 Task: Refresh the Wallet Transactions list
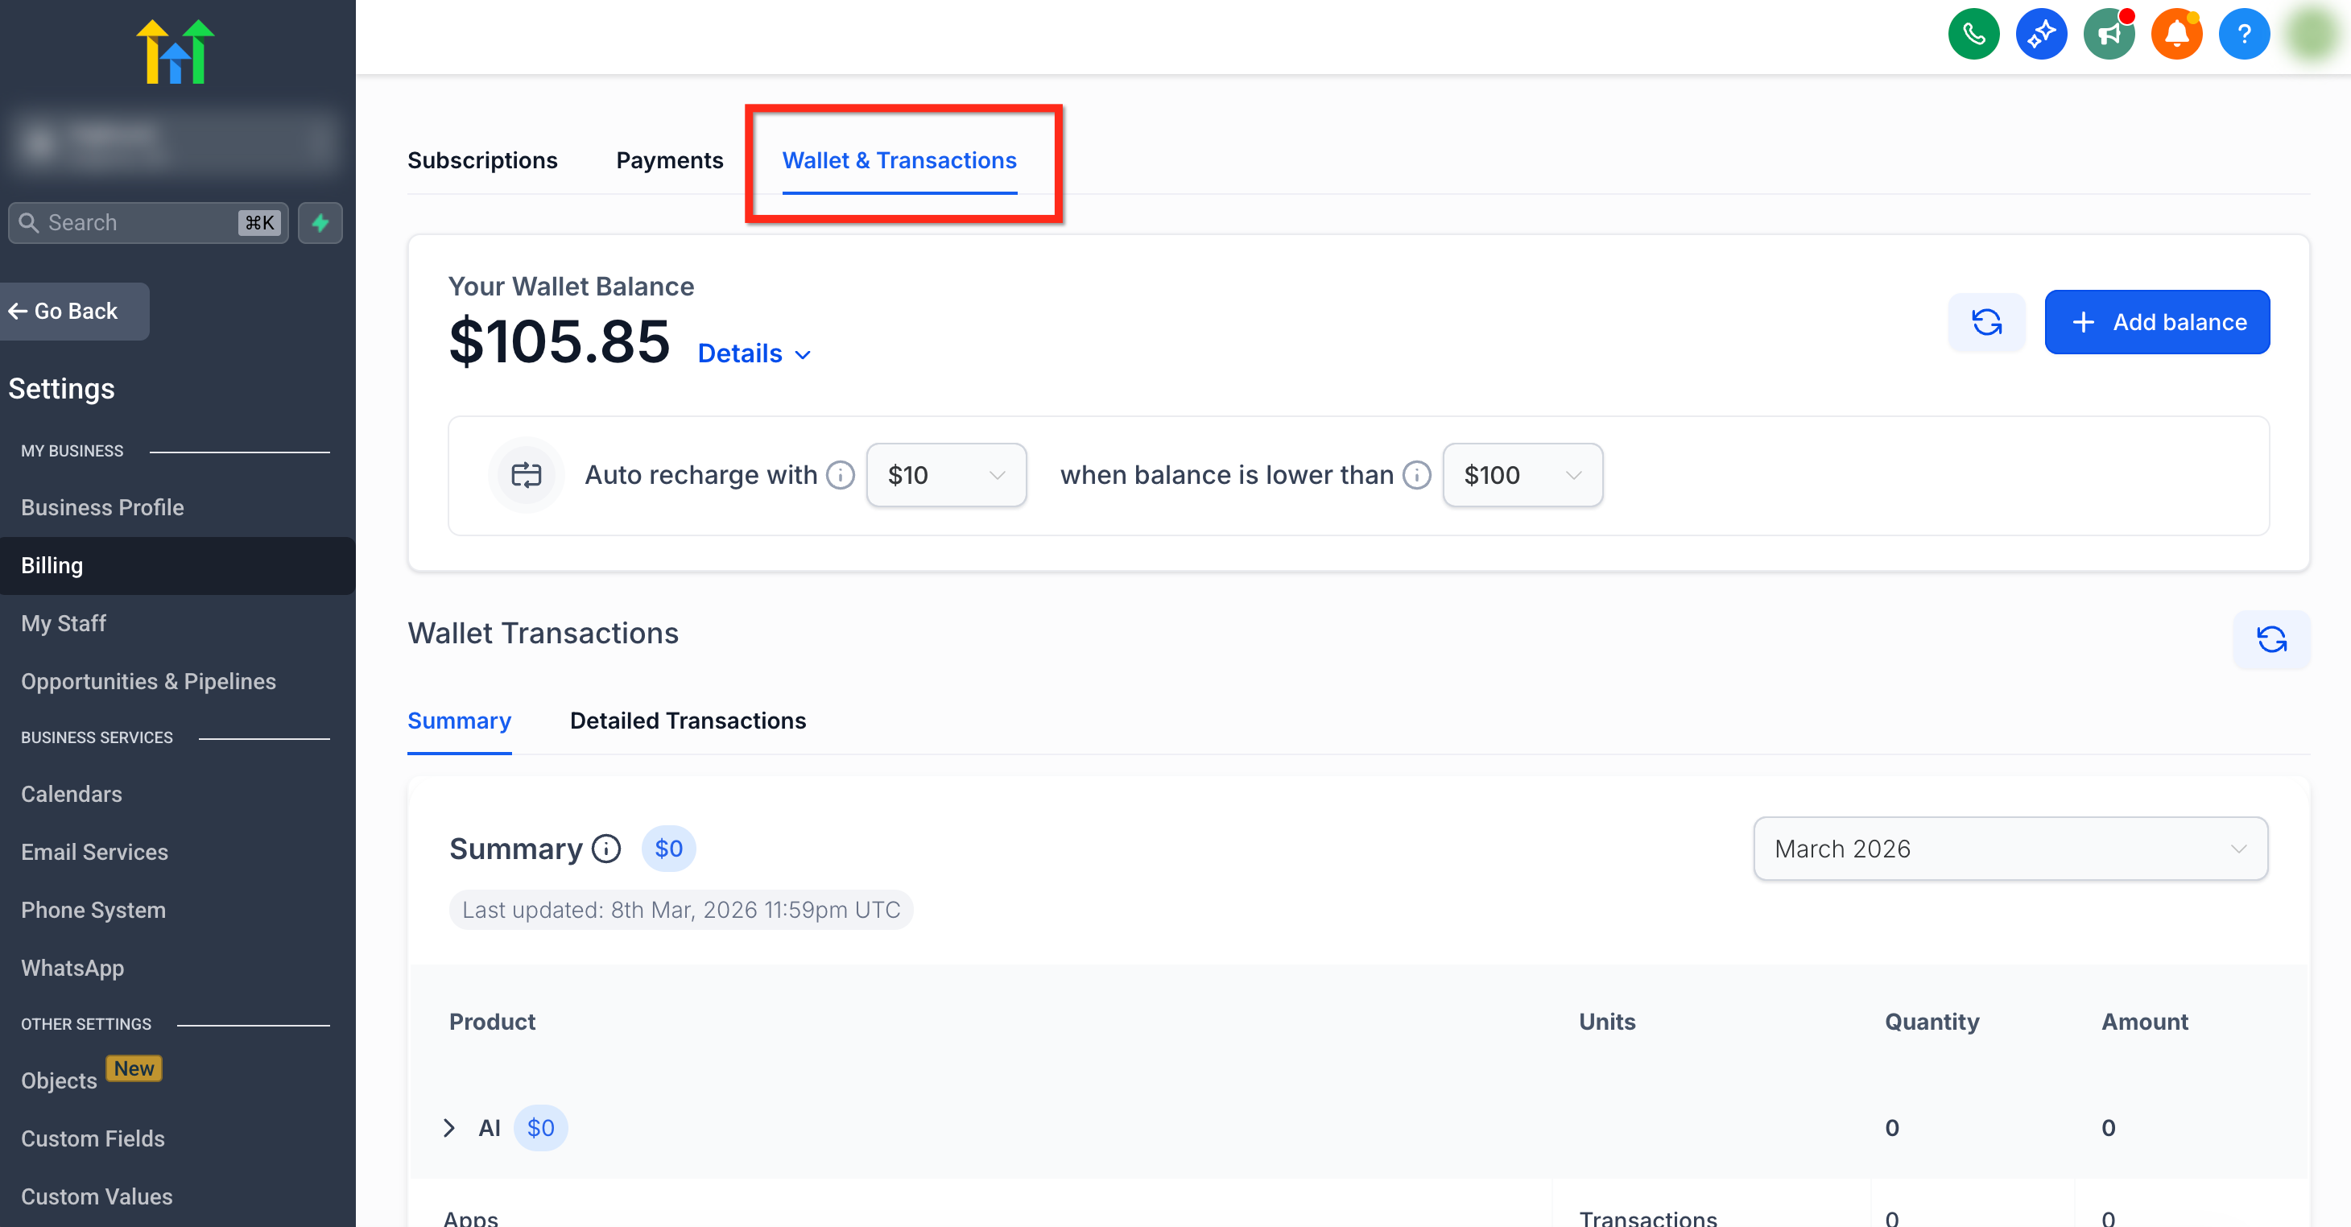coord(2270,639)
